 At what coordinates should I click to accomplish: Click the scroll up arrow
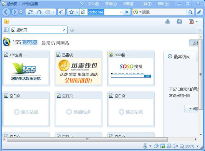201,37
